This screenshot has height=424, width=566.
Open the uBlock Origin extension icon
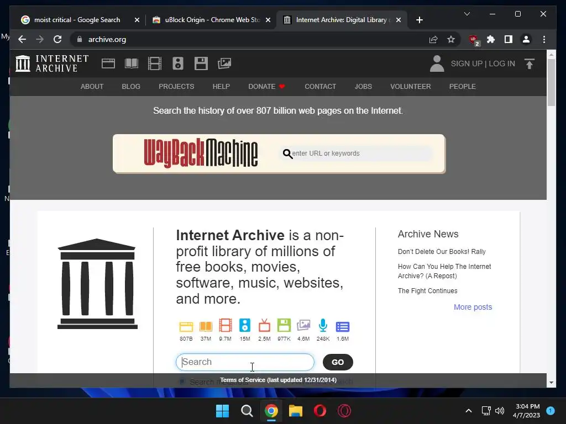click(474, 40)
